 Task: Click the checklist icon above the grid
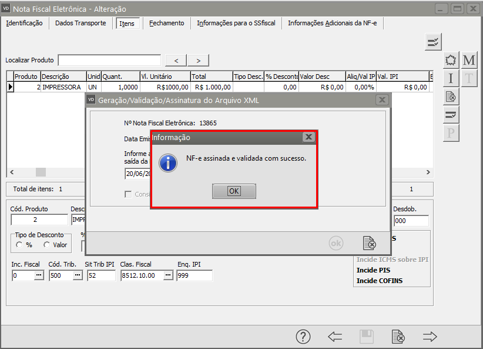433,42
